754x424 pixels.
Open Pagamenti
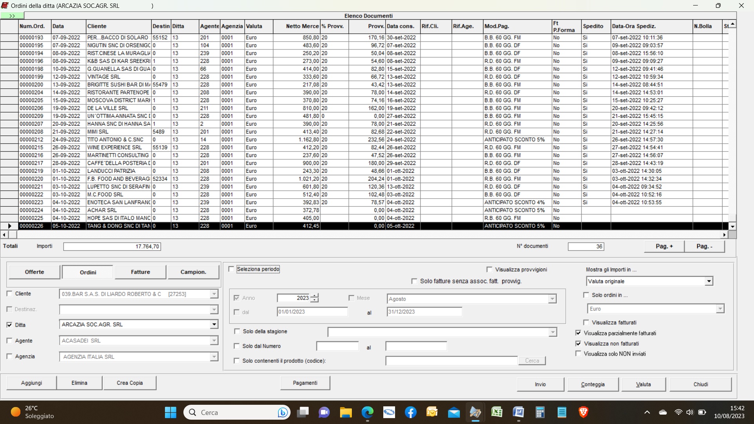point(305,383)
